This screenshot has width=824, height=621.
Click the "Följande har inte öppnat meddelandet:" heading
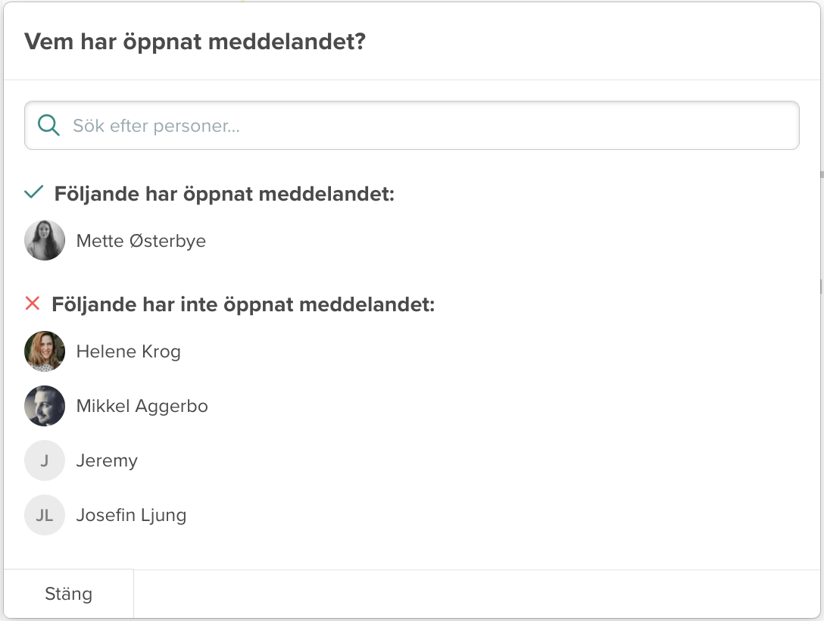pyautogui.click(x=243, y=304)
